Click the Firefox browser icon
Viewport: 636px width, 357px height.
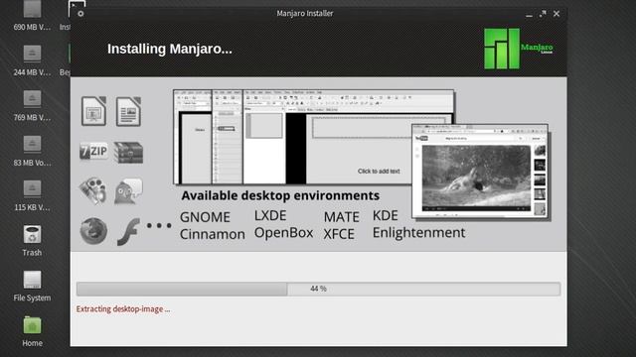(x=93, y=231)
